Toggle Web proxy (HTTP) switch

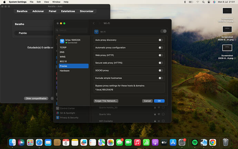(x=161, y=55)
